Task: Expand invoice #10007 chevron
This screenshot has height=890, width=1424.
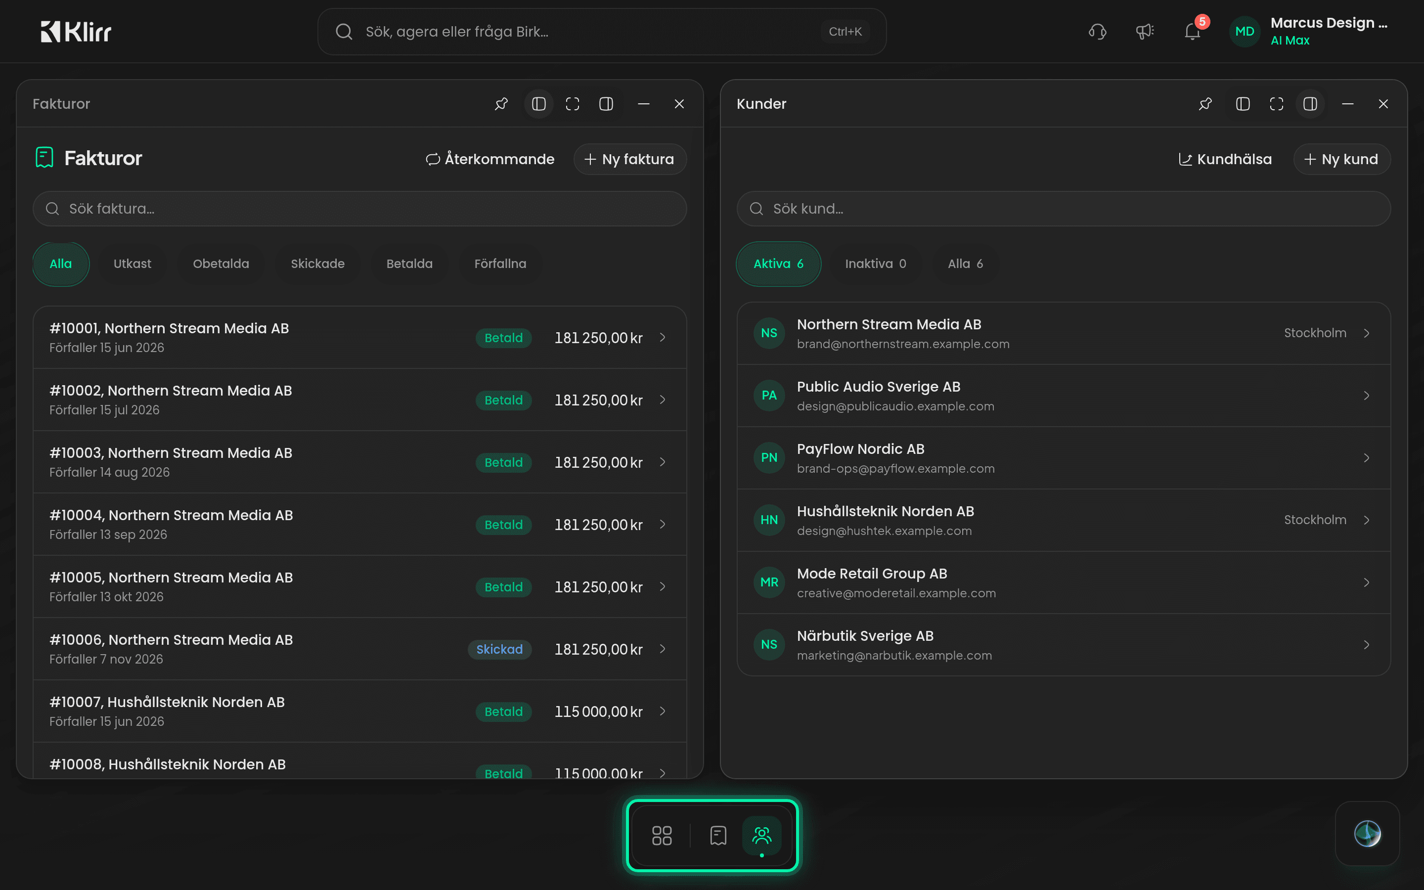Action: [x=663, y=711]
